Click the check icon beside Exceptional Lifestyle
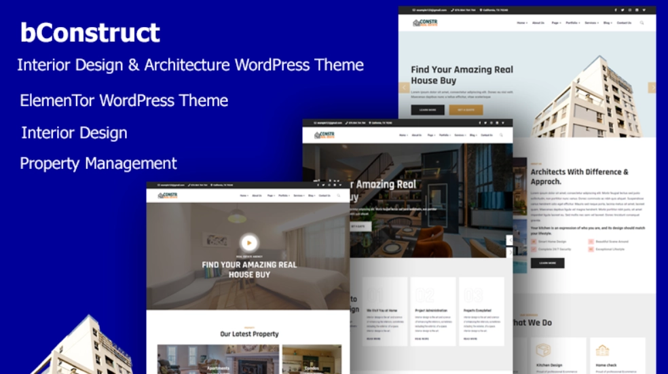The height and width of the screenshot is (374, 668). click(x=591, y=249)
